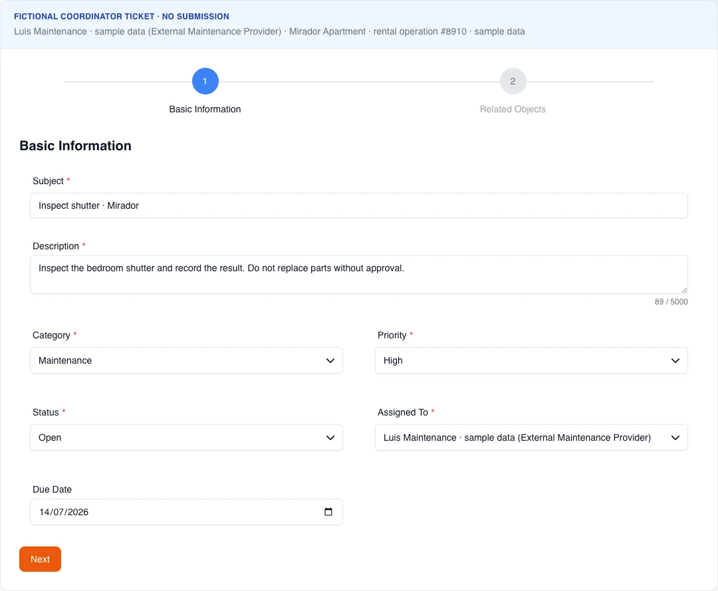
Task: Click the banner subtitle mentioning rental operation #8910
Action: 269,32
